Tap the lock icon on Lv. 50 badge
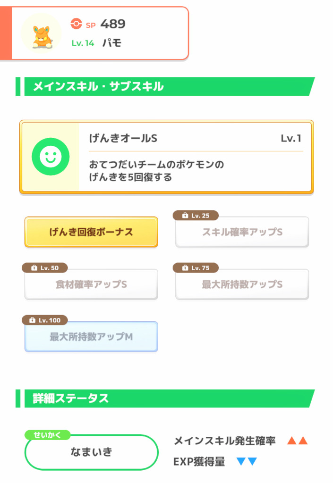 click(x=34, y=268)
